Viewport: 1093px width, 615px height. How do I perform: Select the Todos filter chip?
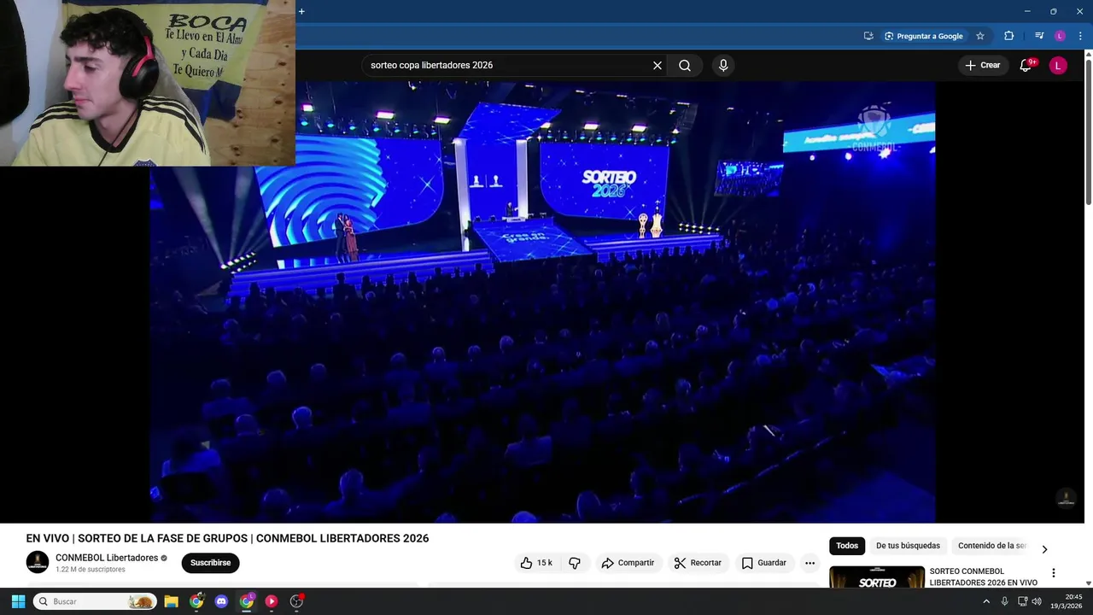click(x=847, y=546)
